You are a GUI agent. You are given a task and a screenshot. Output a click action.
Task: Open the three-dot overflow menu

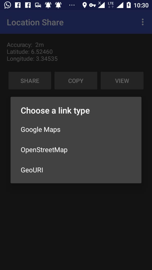click(x=142, y=22)
